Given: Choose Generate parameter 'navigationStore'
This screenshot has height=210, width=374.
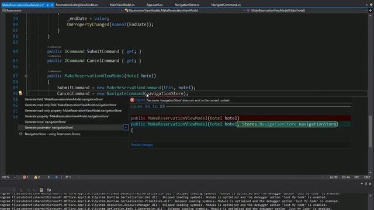Looking at the screenshot, I should pos(49,128).
